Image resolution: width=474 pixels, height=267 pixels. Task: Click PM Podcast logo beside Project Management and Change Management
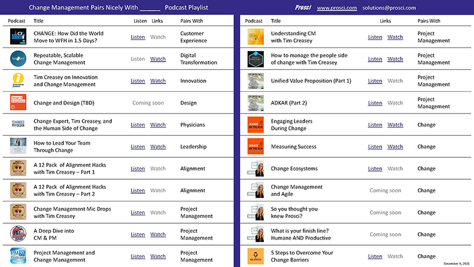[x=19, y=256]
